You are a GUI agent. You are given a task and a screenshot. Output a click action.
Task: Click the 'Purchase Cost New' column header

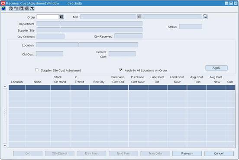138,80
